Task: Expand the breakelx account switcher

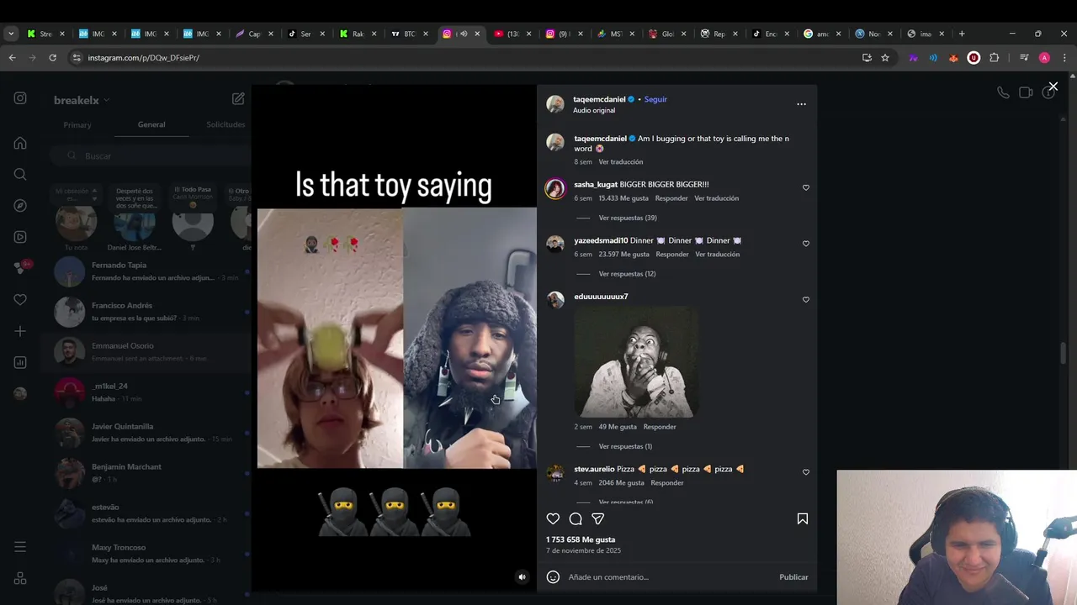Action: [82, 100]
